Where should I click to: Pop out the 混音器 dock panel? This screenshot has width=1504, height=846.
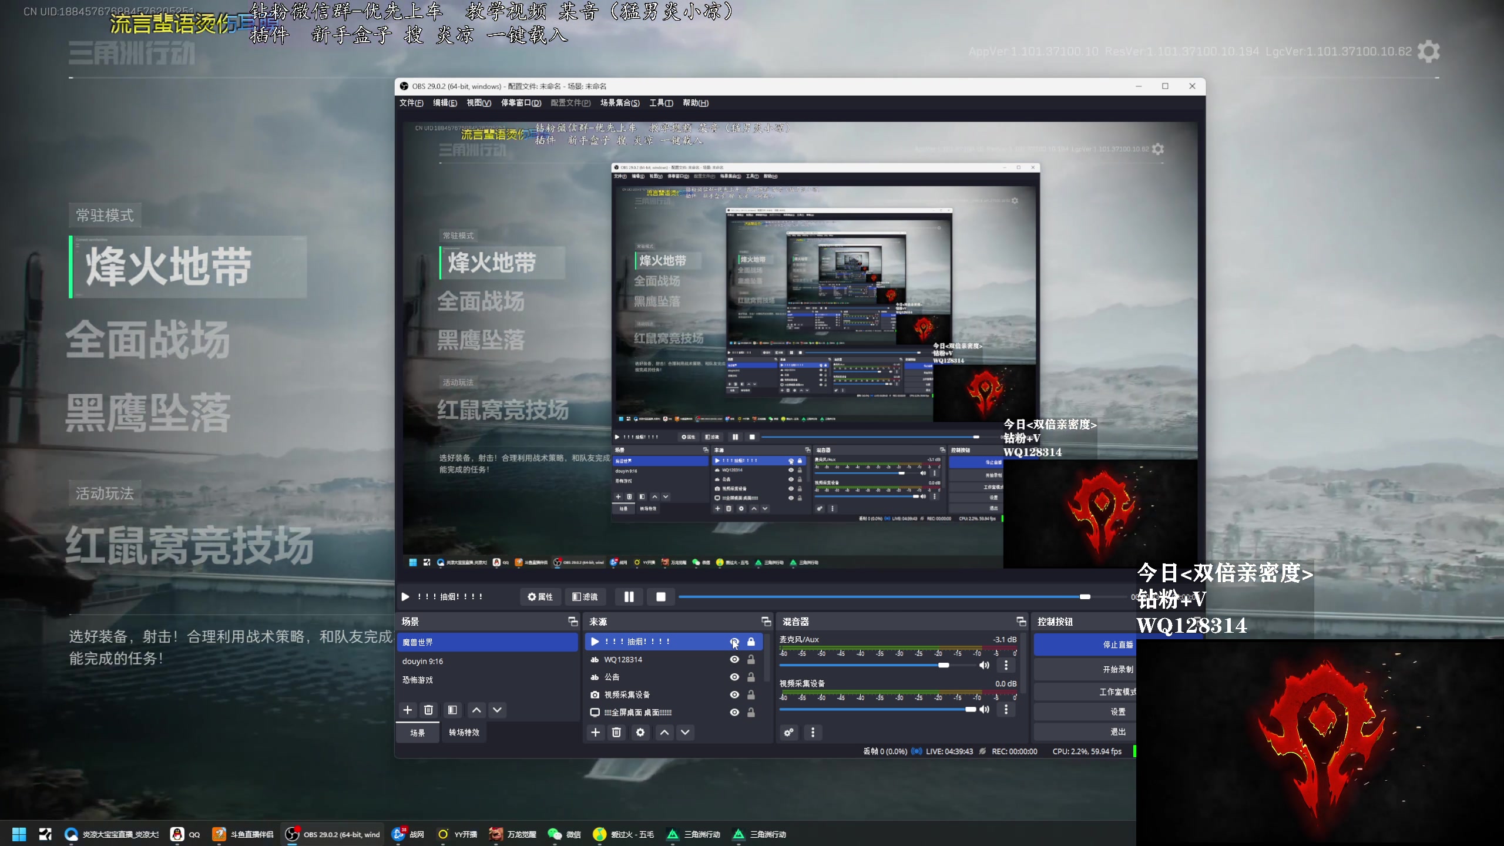point(1021,621)
